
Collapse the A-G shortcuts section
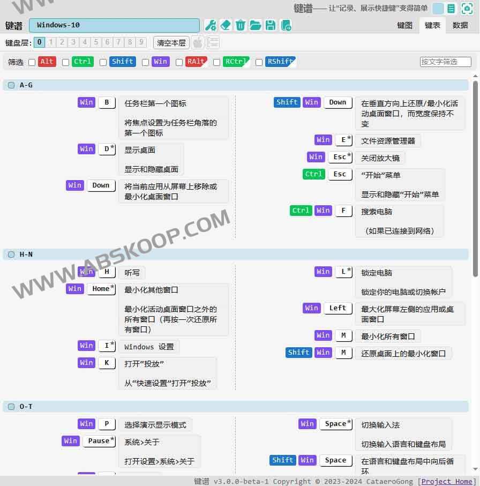[11, 85]
